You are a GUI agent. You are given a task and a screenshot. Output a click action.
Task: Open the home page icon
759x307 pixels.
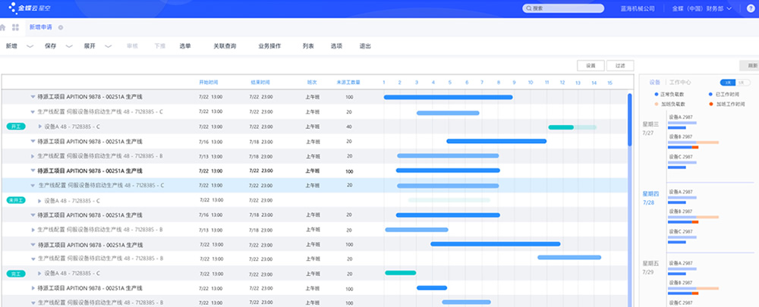tap(2, 27)
